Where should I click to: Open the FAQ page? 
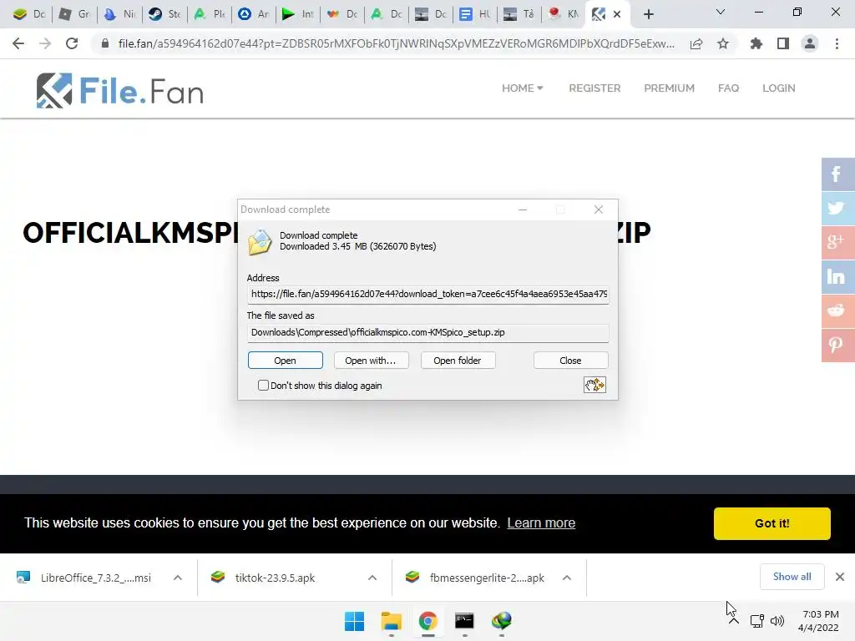point(728,88)
